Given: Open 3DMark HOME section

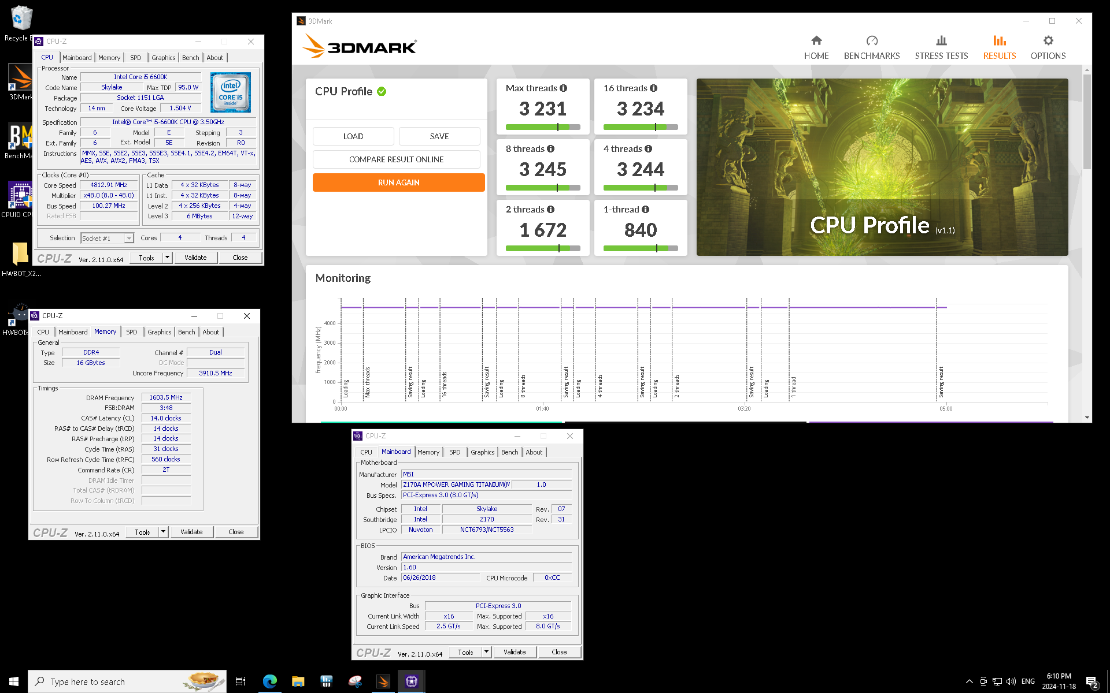Looking at the screenshot, I should (816, 47).
